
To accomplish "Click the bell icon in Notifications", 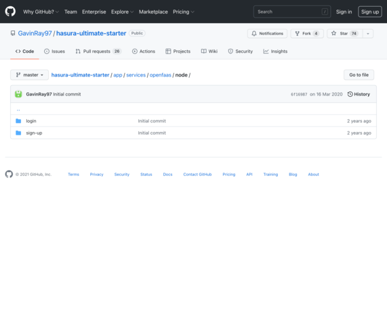I will 254,34.
